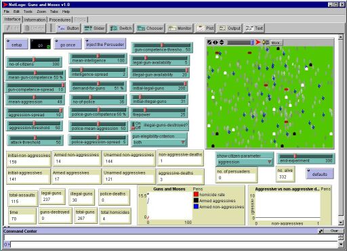The height and width of the screenshot is (251, 347).
Task: Open the Tools menu
Action: click(x=28, y=12)
